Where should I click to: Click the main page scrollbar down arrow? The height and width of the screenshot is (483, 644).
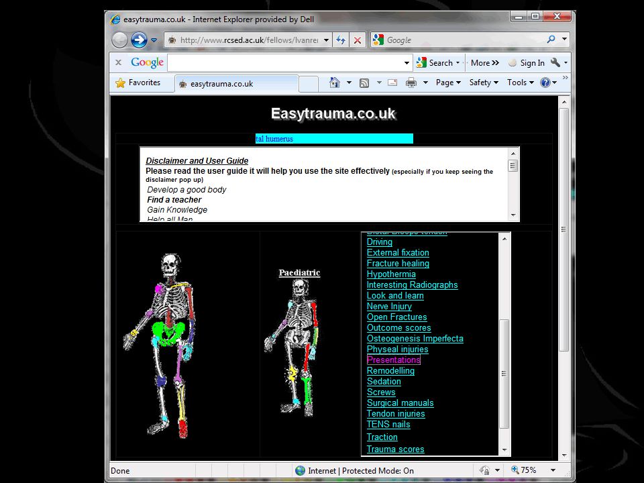tap(564, 455)
